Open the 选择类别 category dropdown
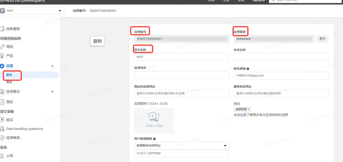Image resolution: width=343 pixels, height=162 pixels. point(243,109)
